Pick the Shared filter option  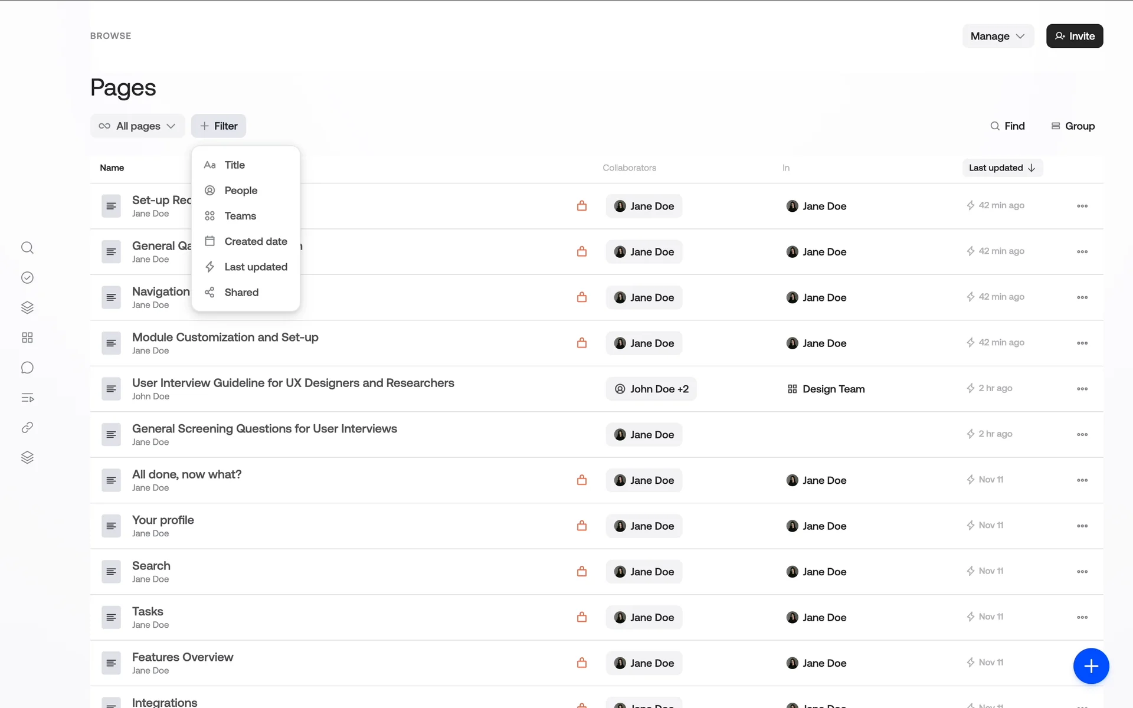point(241,293)
